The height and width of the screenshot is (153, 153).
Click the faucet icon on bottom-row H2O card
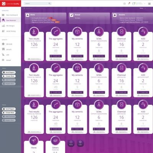coord(143,104)
